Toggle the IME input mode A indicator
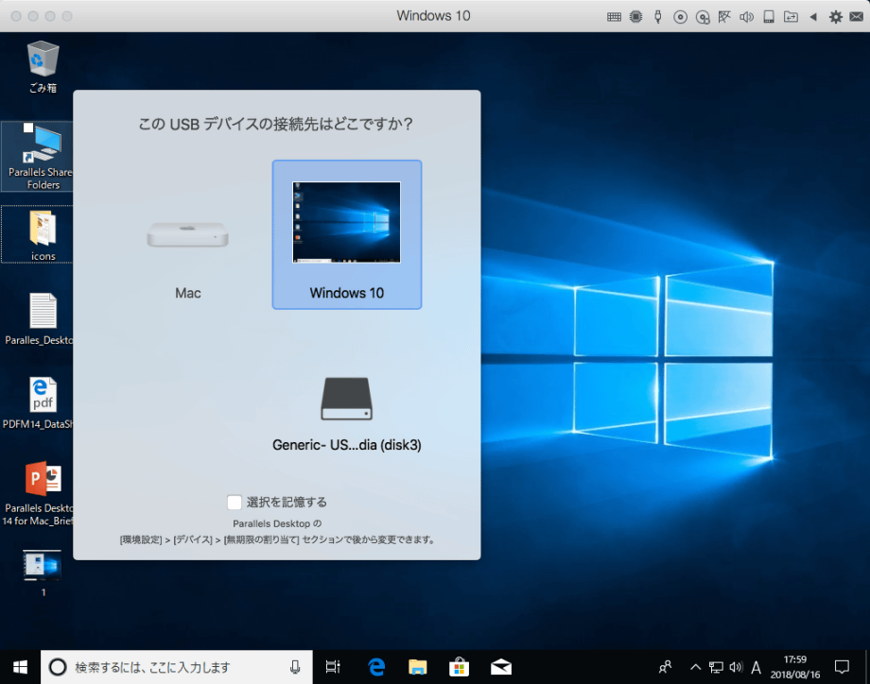Viewport: 870px width, 684px height. (x=757, y=667)
